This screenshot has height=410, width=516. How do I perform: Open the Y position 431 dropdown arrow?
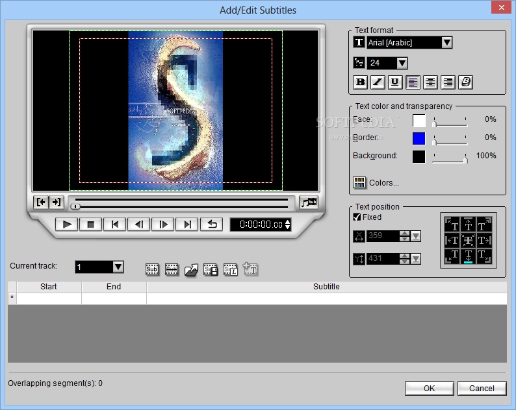coord(416,259)
